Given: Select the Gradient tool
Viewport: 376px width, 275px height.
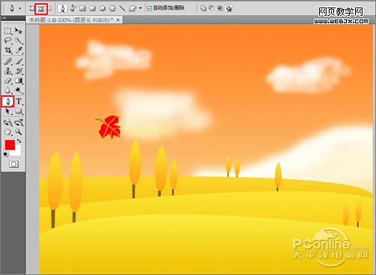Looking at the screenshot, I should 19,81.
